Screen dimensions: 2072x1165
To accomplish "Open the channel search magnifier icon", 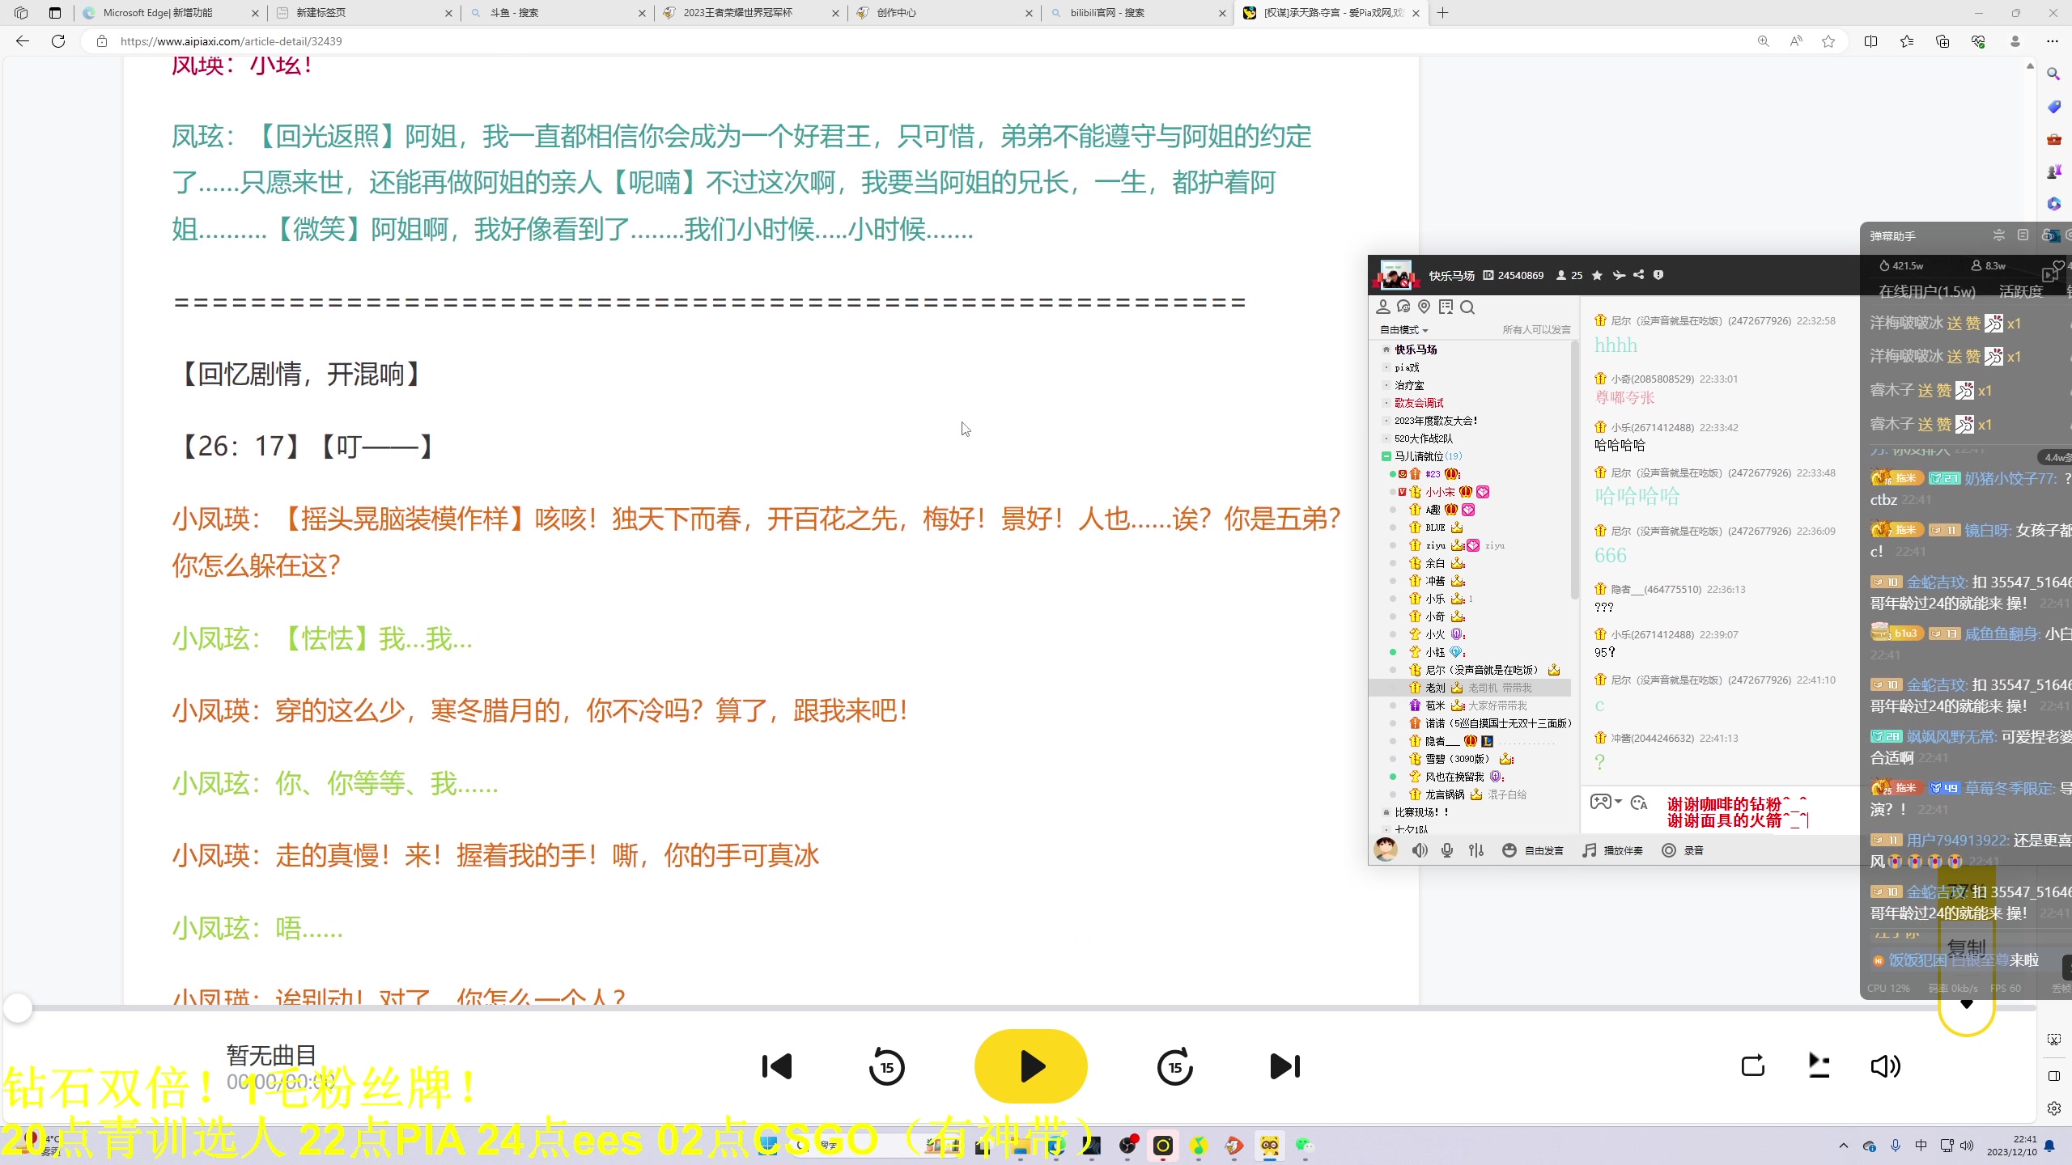I will [x=1467, y=307].
